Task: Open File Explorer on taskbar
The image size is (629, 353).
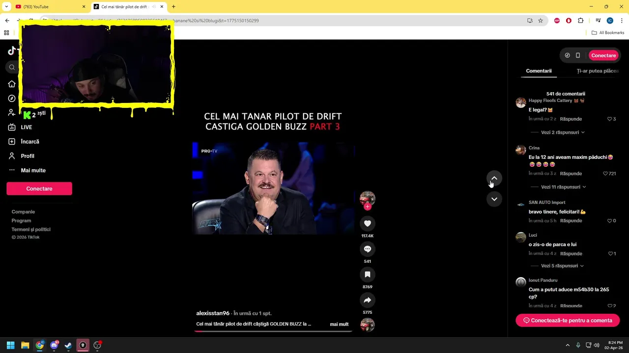Action: (x=25, y=345)
